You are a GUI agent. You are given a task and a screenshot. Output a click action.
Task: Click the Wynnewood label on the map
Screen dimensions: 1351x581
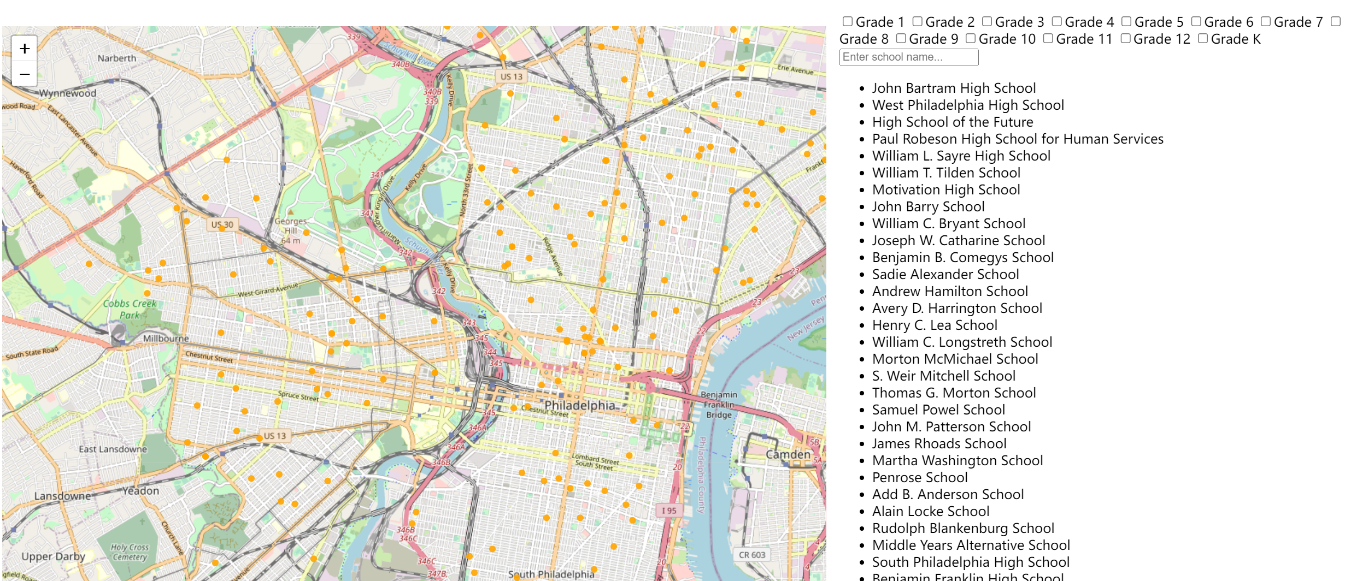67,93
